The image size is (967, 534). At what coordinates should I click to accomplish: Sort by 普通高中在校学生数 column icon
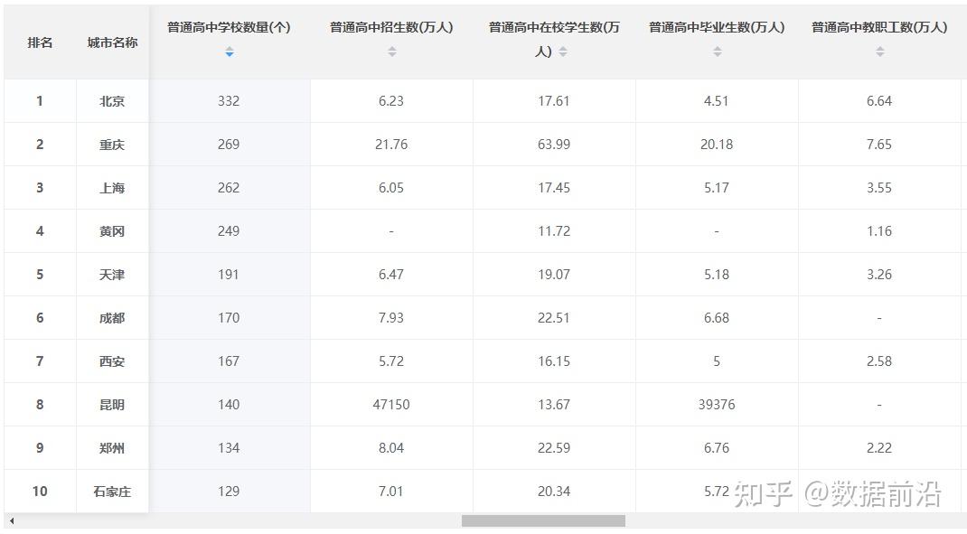click(x=563, y=52)
